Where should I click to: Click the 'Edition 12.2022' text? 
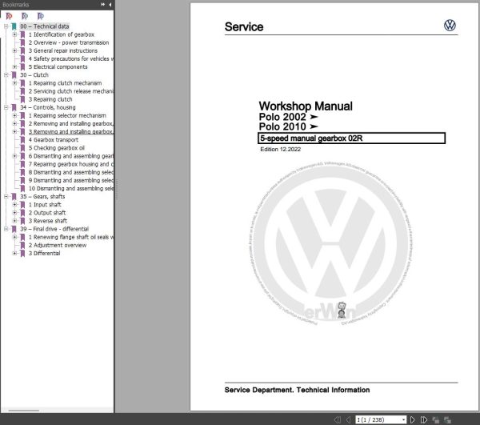[281, 150]
